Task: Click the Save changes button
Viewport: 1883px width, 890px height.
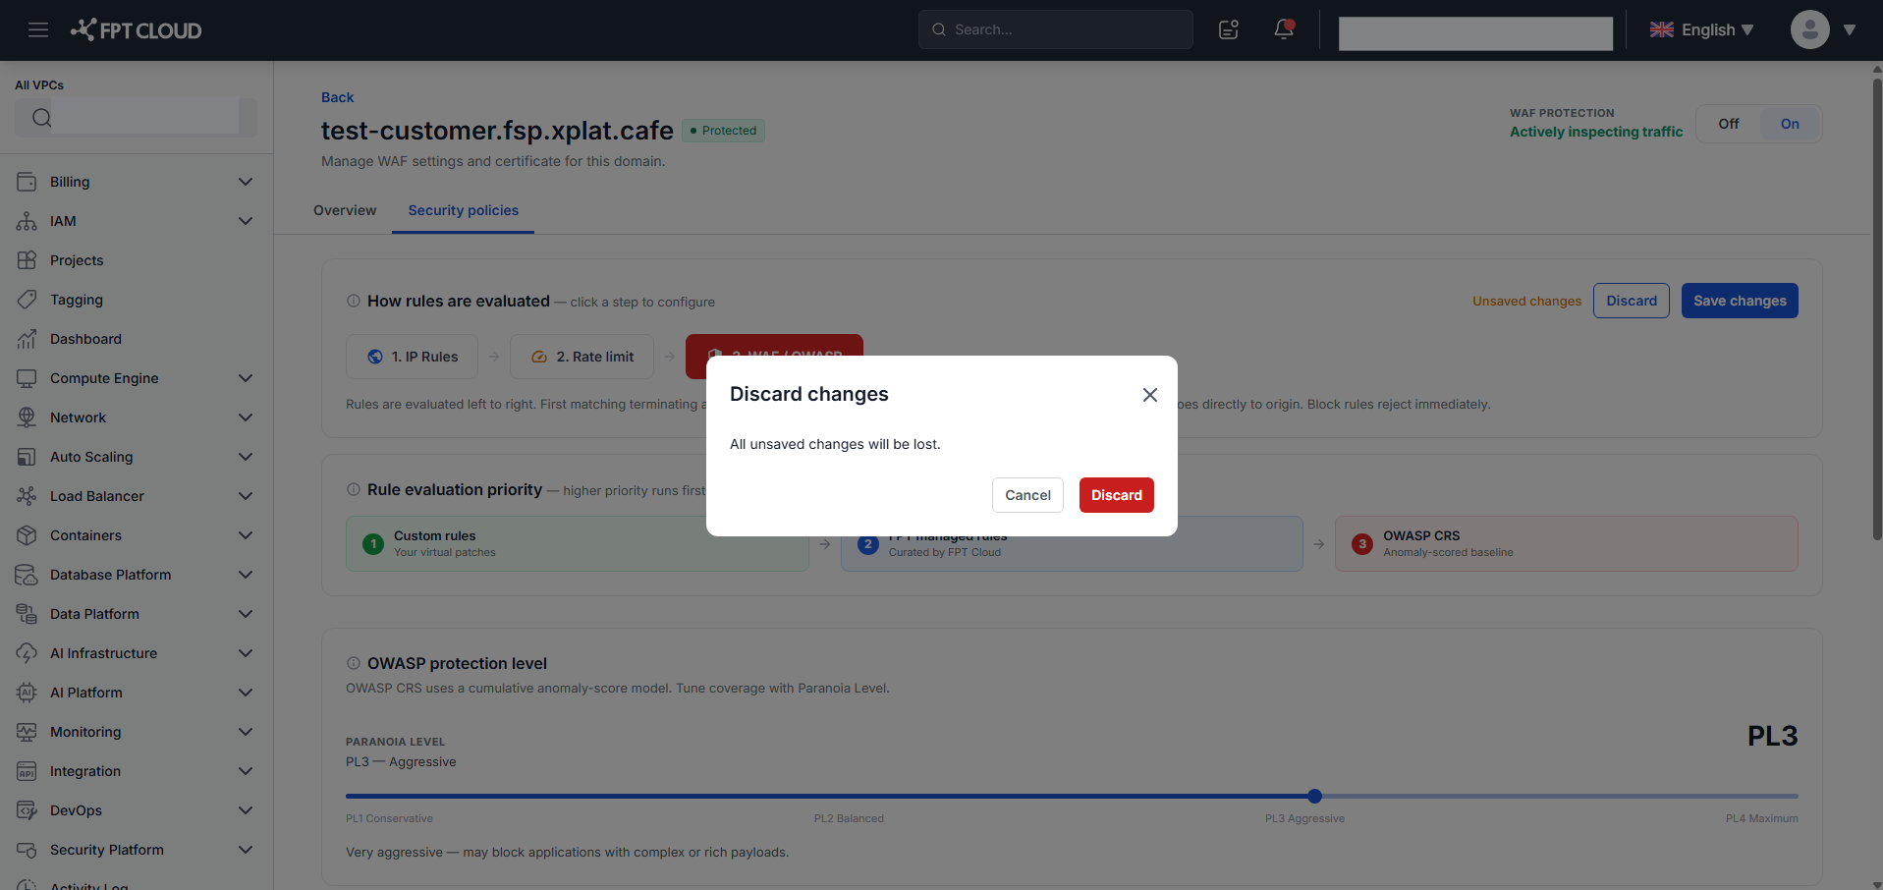Action: 1740,301
